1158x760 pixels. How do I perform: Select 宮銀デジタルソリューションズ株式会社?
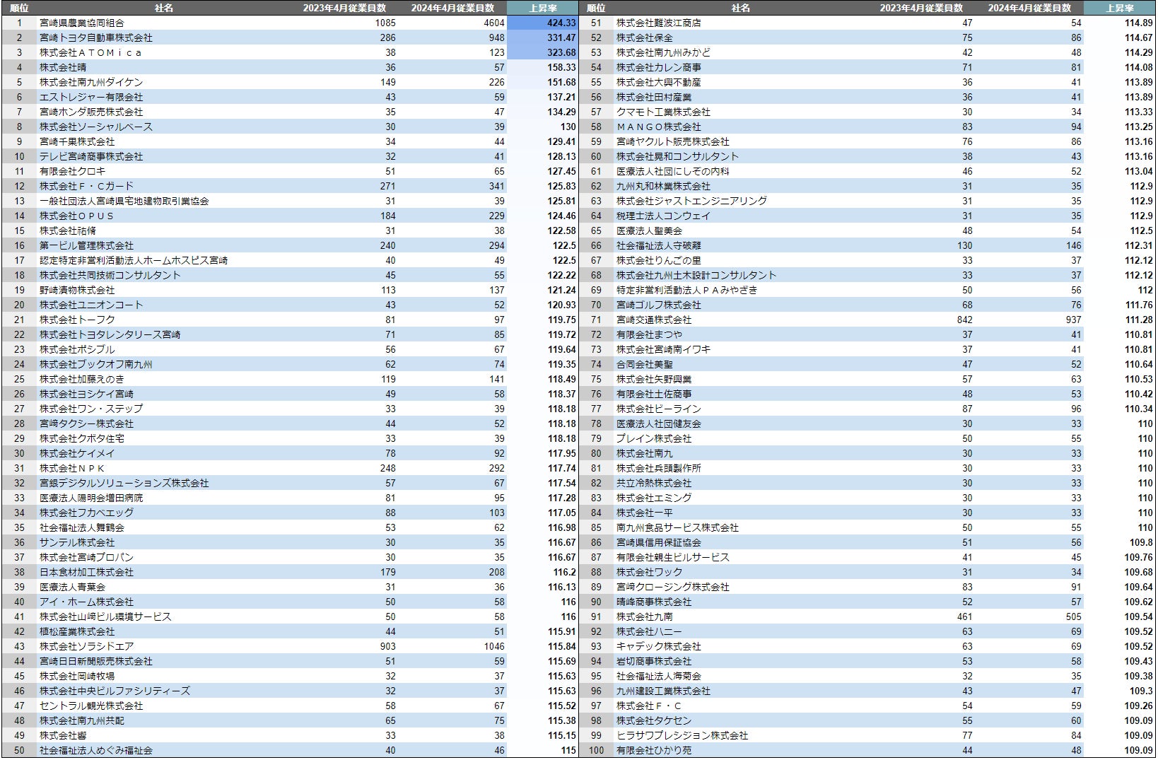pyautogui.click(x=124, y=483)
